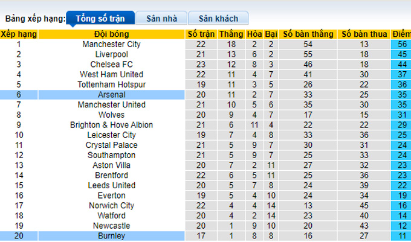The height and width of the screenshot is (242, 411).
Task: Click Brighton & Hove Albion
Action: (111, 125)
